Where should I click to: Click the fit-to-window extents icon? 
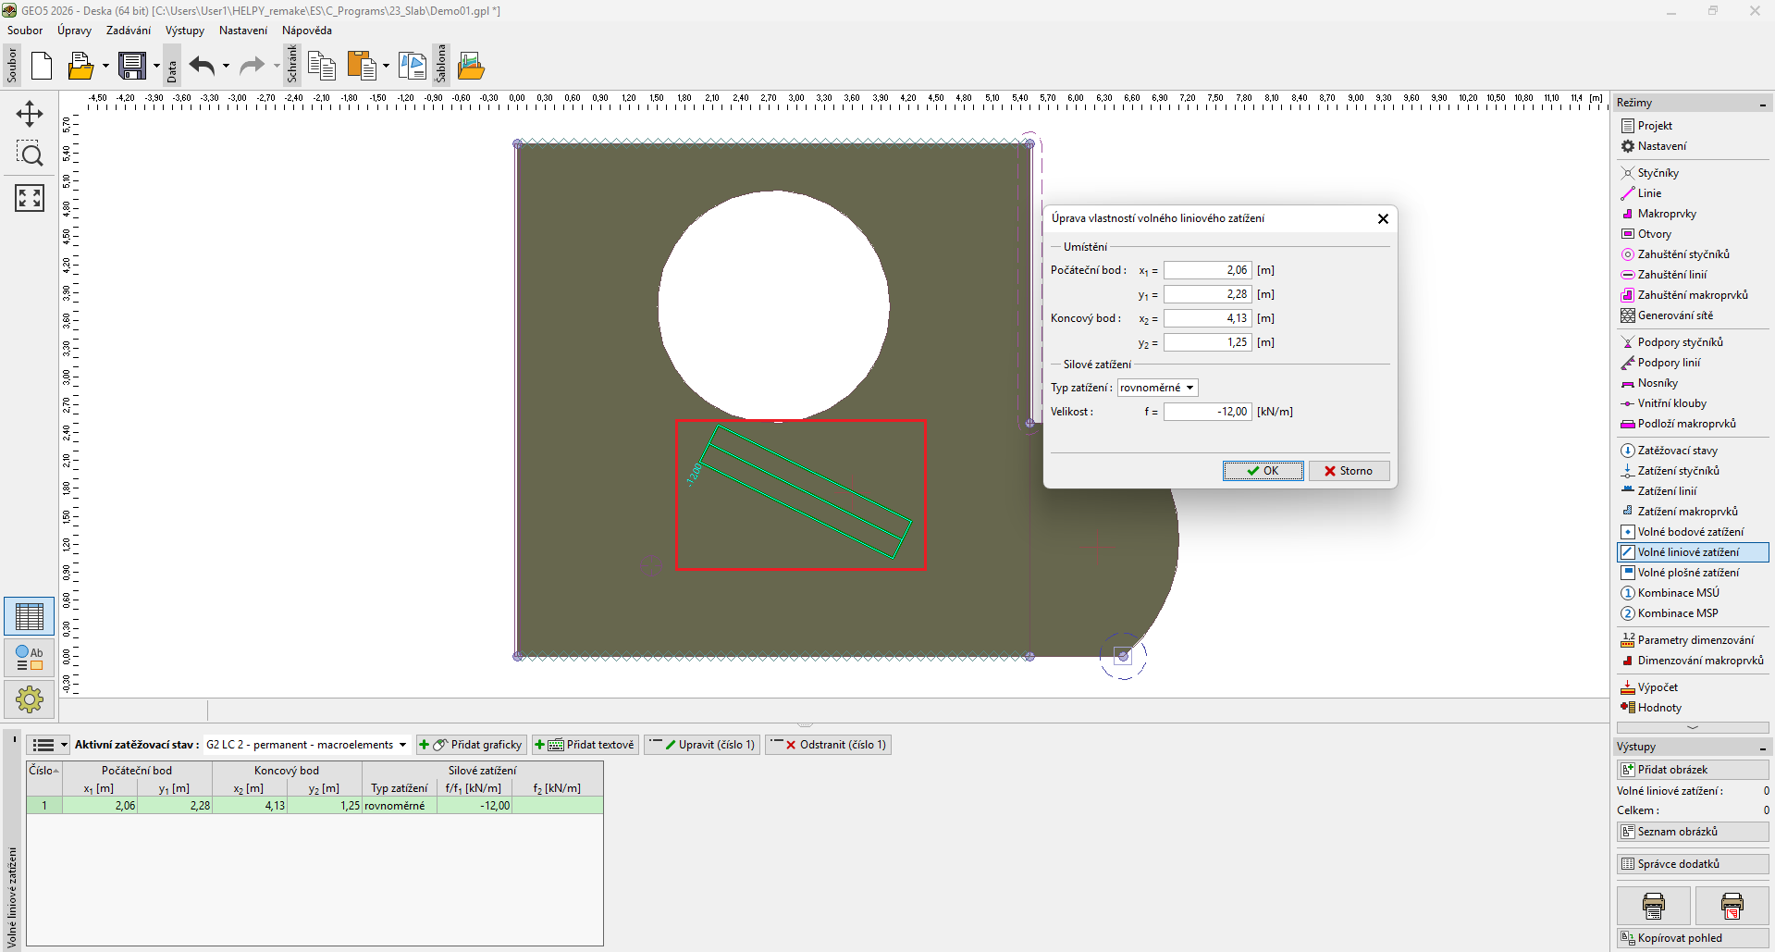coord(30,197)
